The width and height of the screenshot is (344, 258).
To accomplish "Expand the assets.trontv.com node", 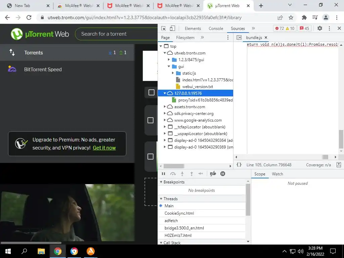I will [165, 106].
